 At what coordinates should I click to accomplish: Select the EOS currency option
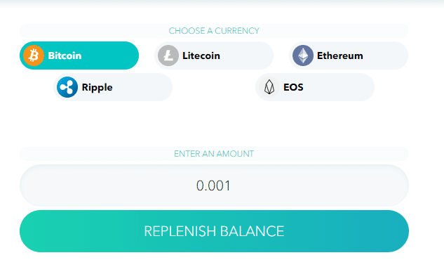pos(315,87)
